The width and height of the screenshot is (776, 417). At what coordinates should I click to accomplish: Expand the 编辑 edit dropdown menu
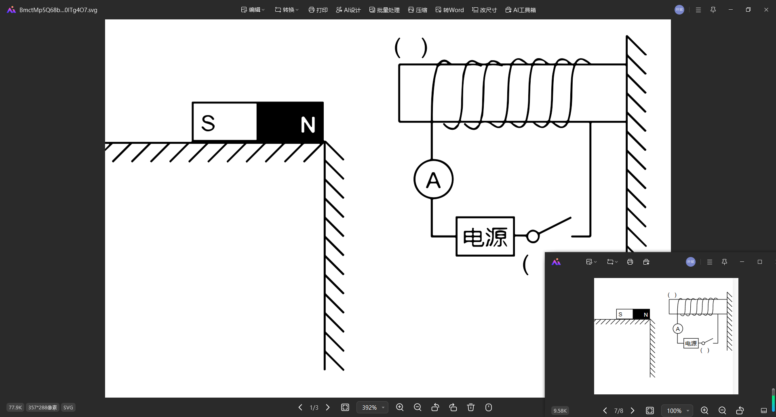(x=253, y=10)
